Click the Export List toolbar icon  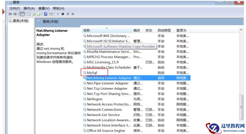coord(39,14)
